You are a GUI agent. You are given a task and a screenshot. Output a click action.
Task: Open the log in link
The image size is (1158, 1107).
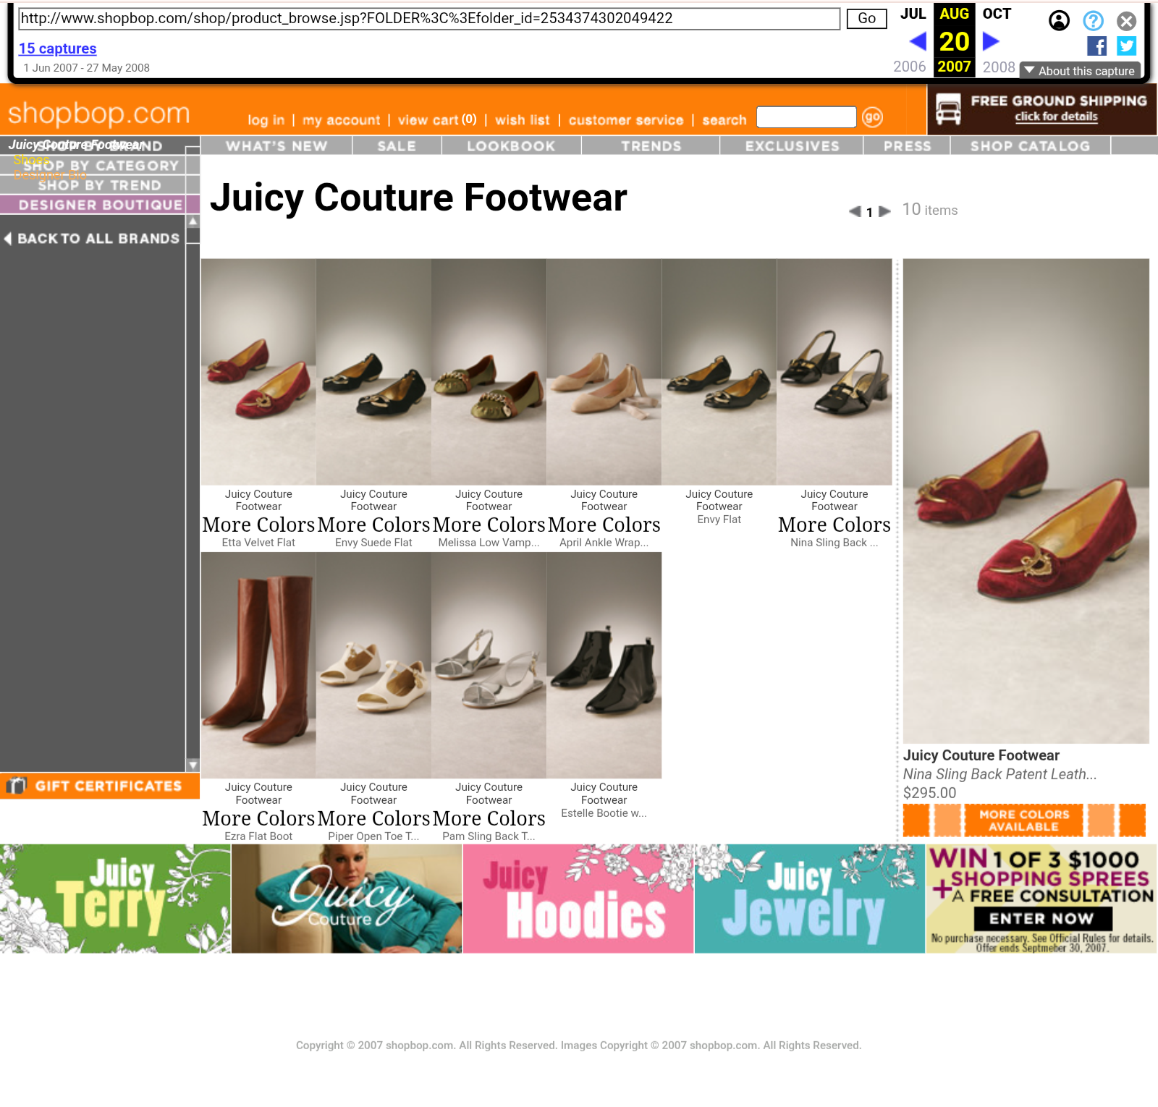(x=266, y=120)
